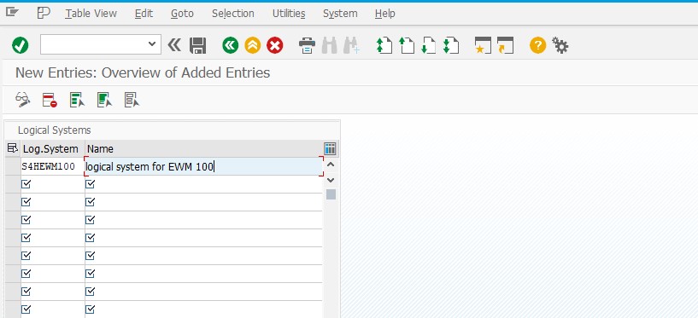
Task: Open the Help menu
Action: (385, 14)
